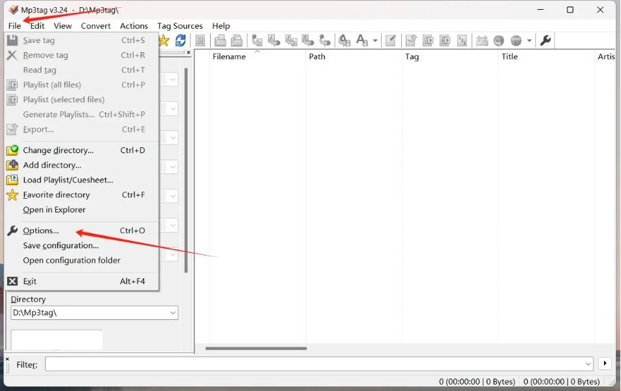
Task: Choose Save configuration... from the File menu
Action: (x=82, y=246)
